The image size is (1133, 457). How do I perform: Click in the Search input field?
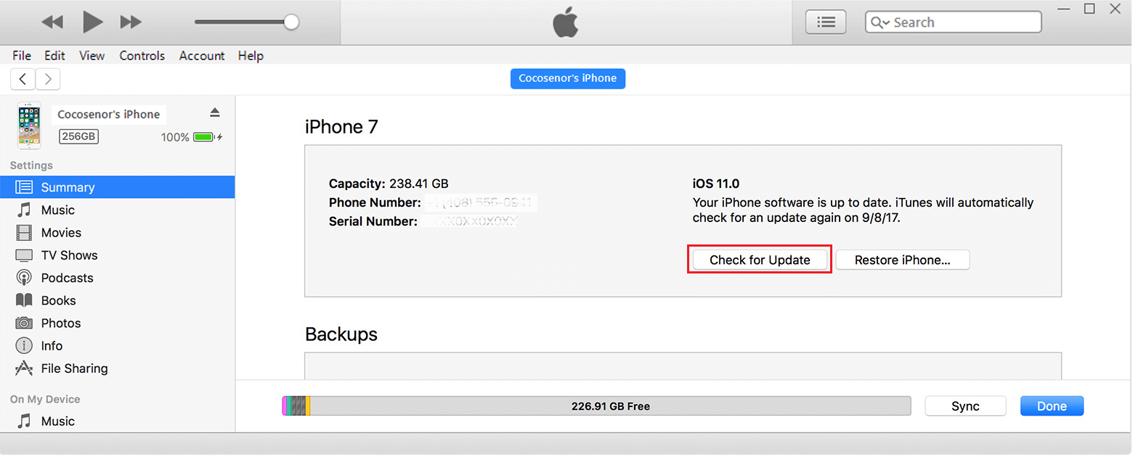click(x=953, y=22)
